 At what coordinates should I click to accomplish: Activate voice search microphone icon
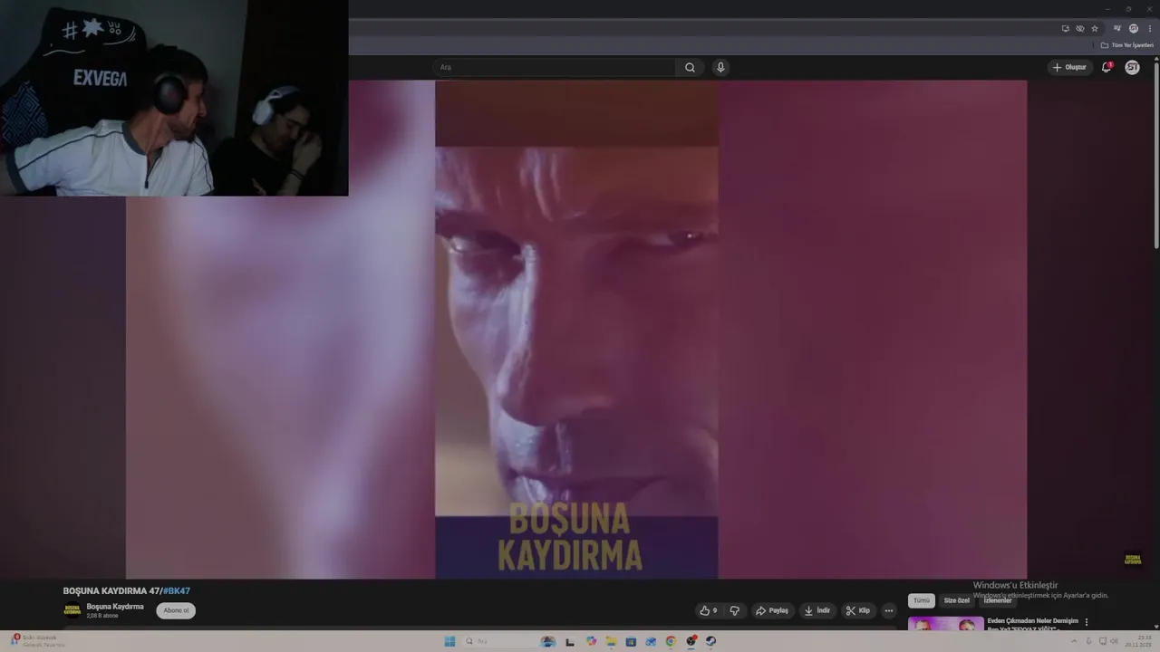720,67
